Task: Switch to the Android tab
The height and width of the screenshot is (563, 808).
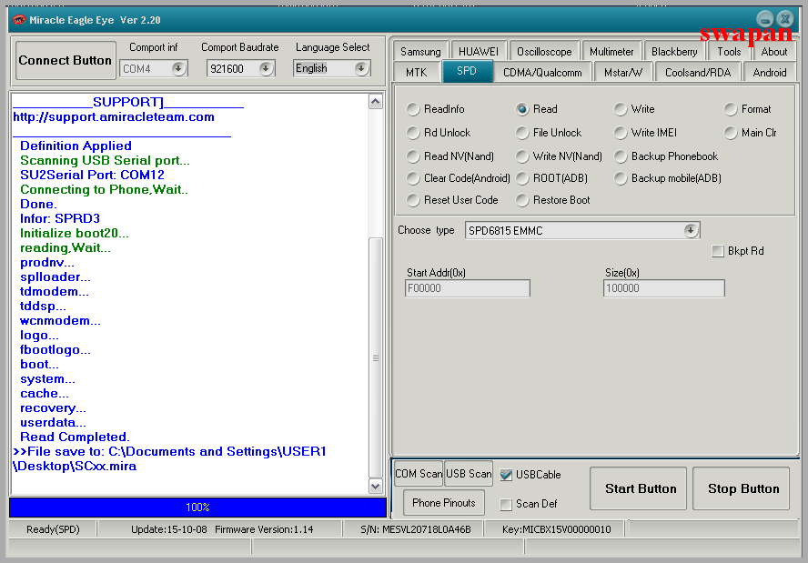Action: 770,73
